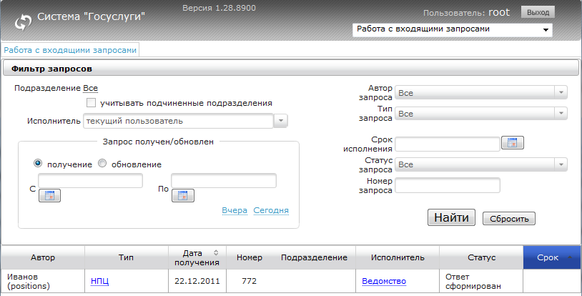Select the 'получение' radio button
This screenshot has width=582, height=296.
pos(38,163)
